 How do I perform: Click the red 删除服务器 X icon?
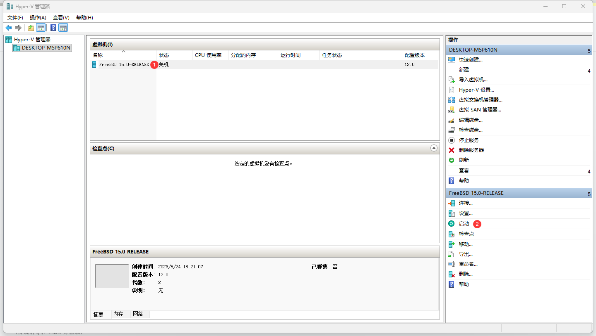[452, 150]
